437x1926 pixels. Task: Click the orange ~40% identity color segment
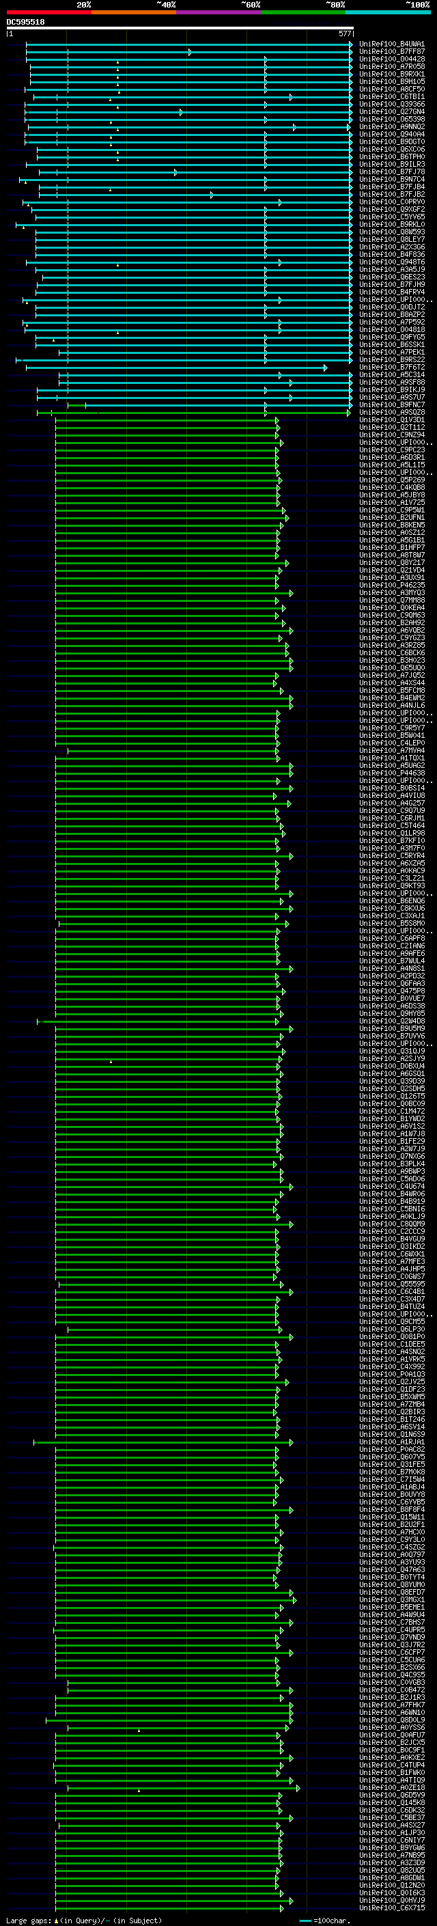tap(134, 12)
